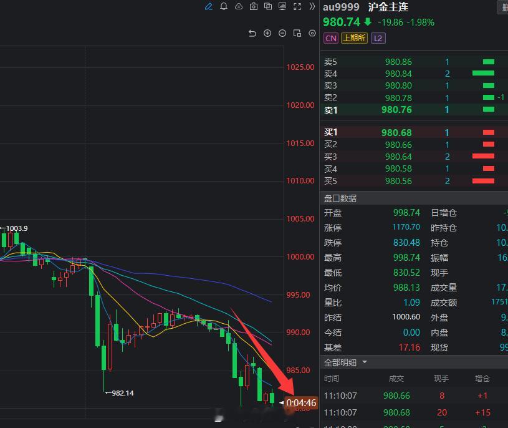Click the CN market tag
The width and height of the screenshot is (508, 428).
click(331, 38)
